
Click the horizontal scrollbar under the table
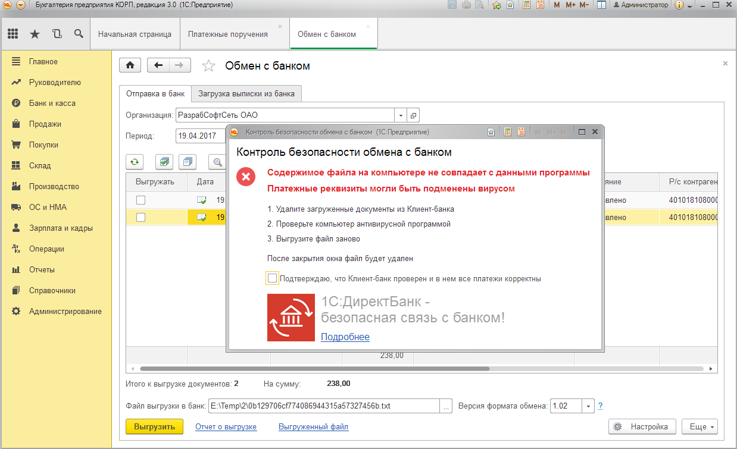[x=314, y=369]
